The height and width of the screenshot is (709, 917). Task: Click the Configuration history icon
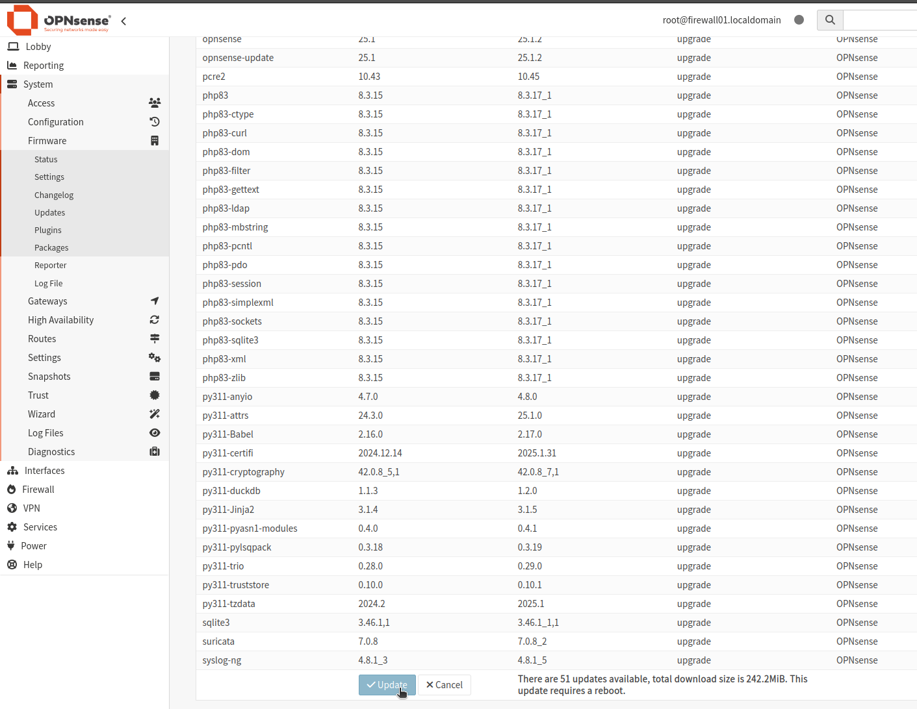[155, 122]
